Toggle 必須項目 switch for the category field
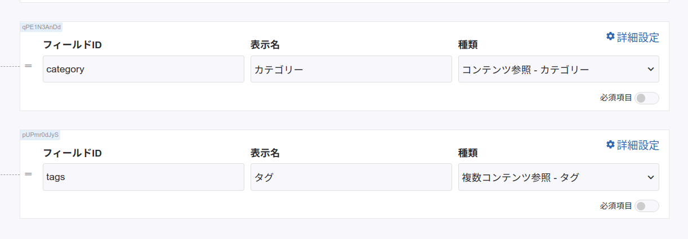Screen dimensions: 688x239 [646, 98]
